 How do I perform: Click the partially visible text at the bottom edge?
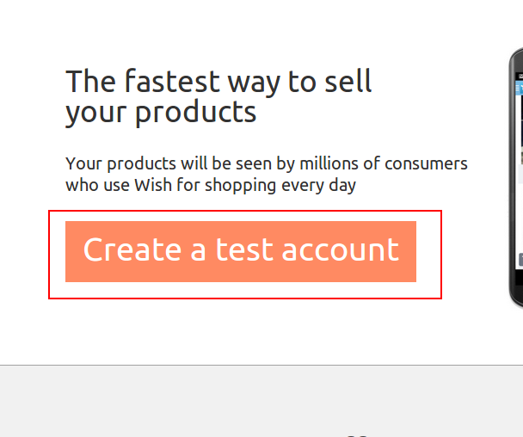coord(361,434)
